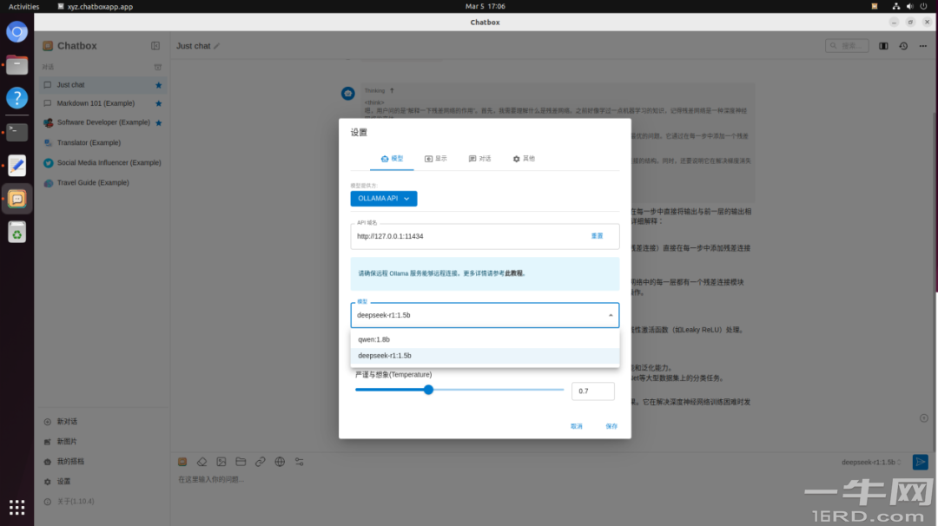938x526 pixels.
Task: Switch to the 对话 settings tab
Action: point(479,158)
